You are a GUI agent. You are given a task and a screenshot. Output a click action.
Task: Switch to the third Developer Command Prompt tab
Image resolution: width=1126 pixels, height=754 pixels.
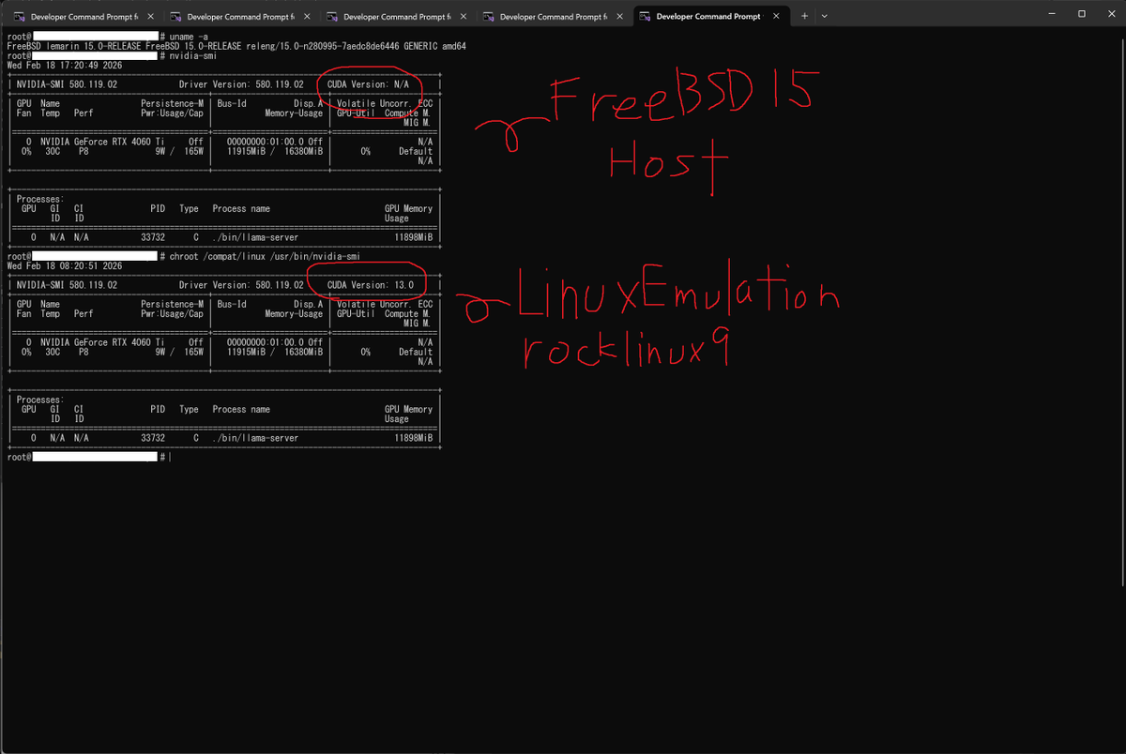coord(395,17)
